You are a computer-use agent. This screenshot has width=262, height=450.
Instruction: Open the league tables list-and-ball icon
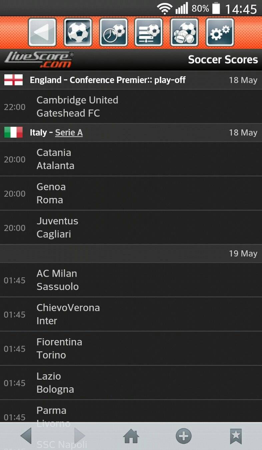point(149,32)
